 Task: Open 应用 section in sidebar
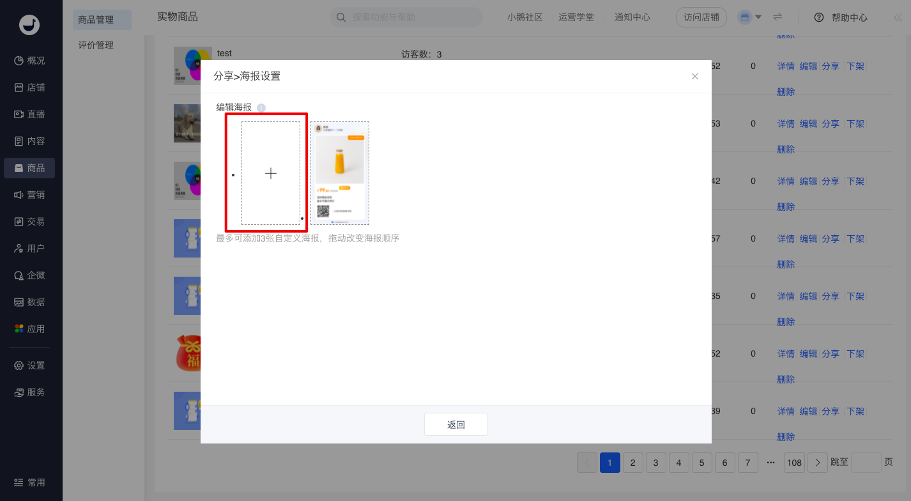coord(30,329)
